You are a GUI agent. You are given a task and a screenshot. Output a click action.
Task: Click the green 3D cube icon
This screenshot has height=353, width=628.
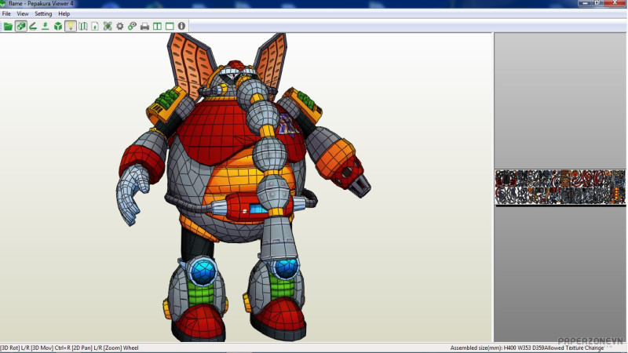coord(58,27)
